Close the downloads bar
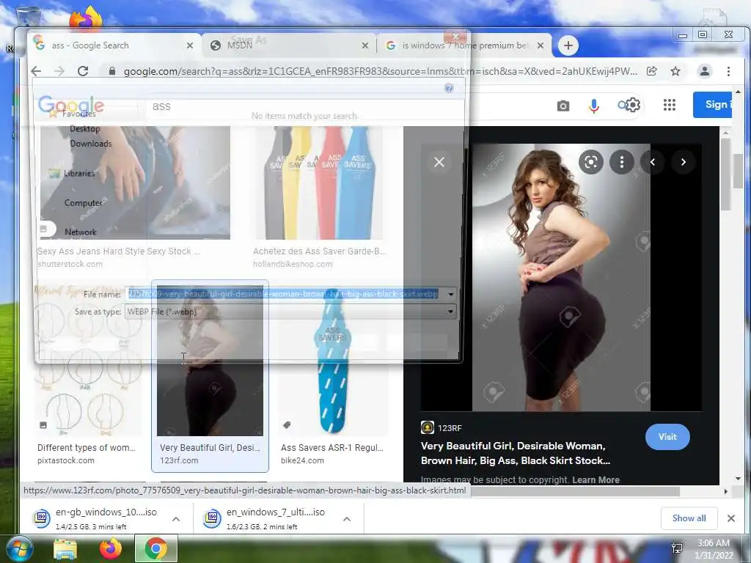 click(731, 518)
